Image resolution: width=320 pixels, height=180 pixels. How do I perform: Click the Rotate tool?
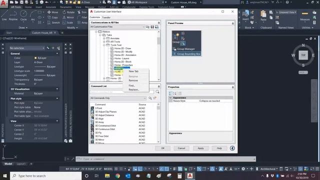[x=68, y=12]
